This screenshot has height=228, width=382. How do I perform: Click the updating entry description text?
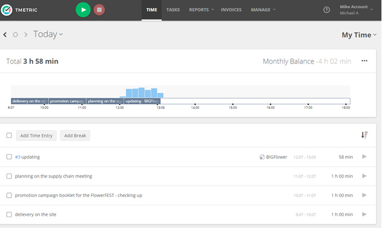[30, 157]
